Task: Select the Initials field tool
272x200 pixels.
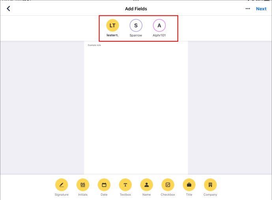Action: (x=83, y=185)
